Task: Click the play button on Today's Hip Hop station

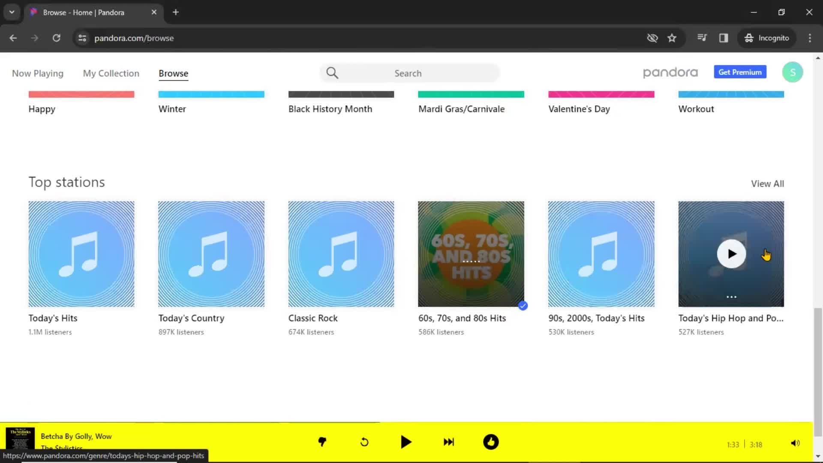Action: (x=731, y=254)
